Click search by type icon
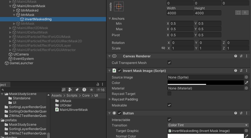The image size is (251, 138). tap(70, 90)
